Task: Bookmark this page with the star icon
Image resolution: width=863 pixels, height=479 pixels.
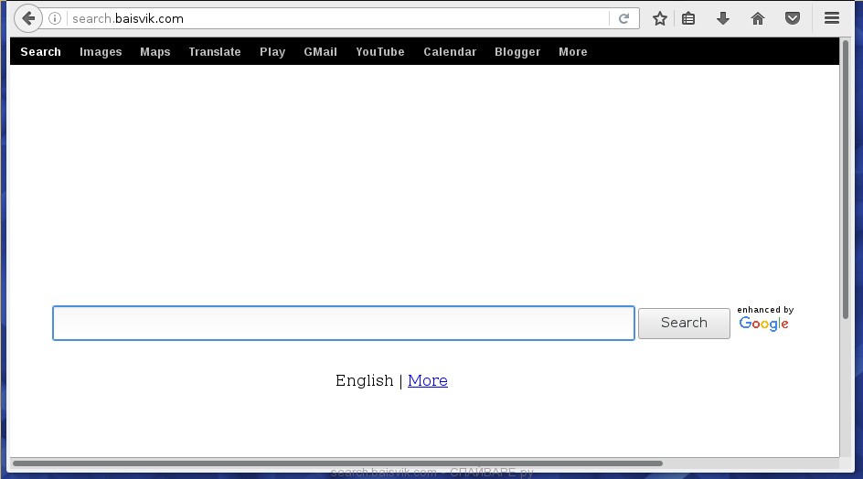Action: pos(660,18)
